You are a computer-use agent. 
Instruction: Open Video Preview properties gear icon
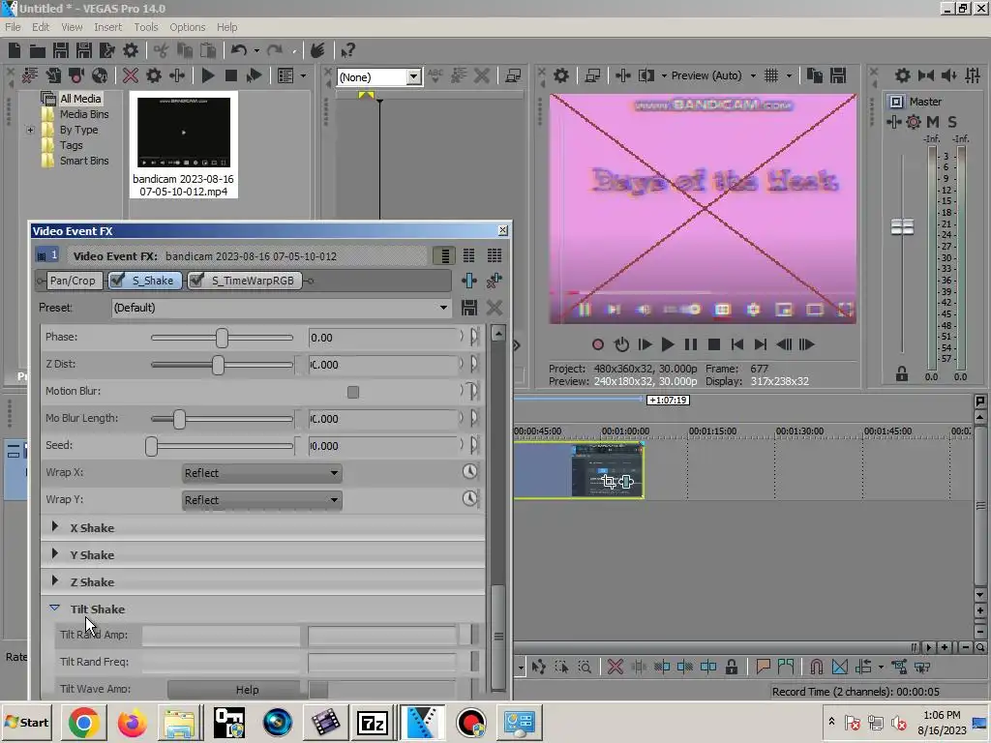pos(561,75)
